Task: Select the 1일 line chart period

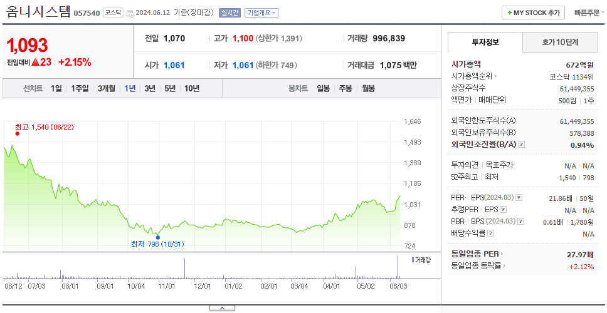Action: click(x=56, y=88)
